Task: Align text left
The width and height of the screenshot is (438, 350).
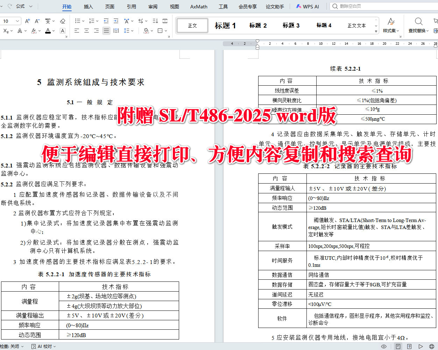Action: coord(77,31)
